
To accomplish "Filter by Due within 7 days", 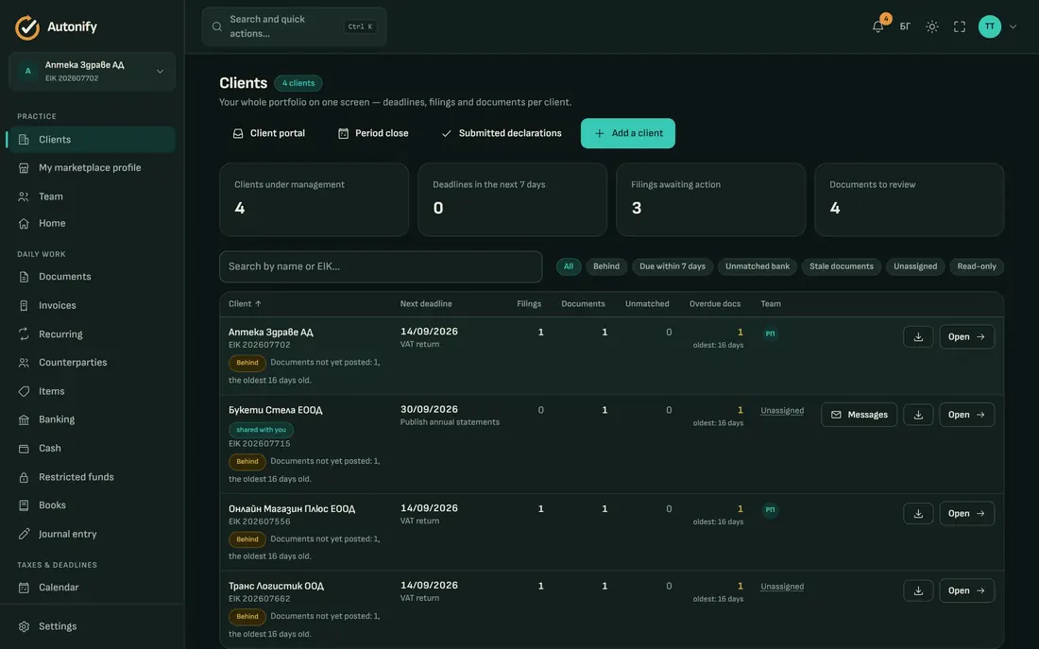I will click(673, 266).
